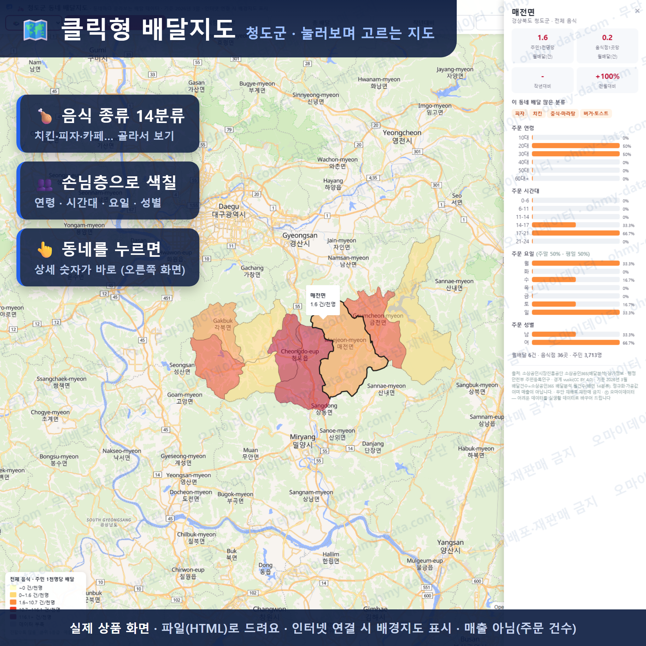The height and width of the screenshot is (646, 646).
Task: Click the world map emoji icon in the title
Action: pyautogui.click(x=35, y=30)
